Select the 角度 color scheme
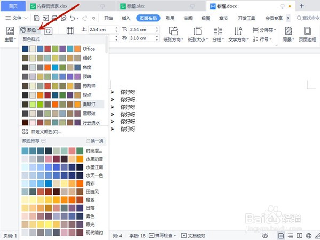Viewport: 320px width, 240px height. 62,67
